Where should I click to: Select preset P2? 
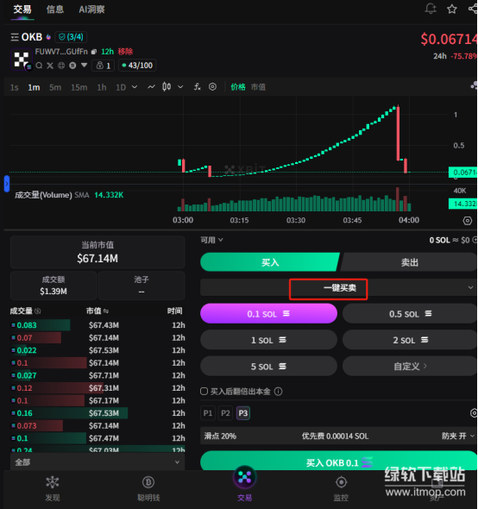tap(225, 413)
